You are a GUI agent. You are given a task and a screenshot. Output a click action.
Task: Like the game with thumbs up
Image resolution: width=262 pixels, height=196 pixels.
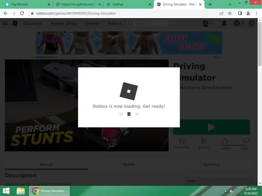tap(225, 141)
